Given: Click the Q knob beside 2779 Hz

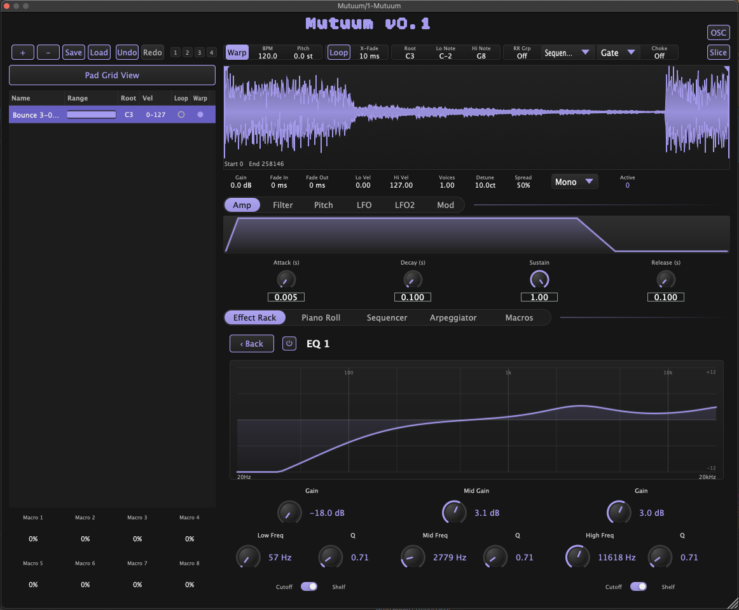Looking at the screenshot, I should (x=495, y=557).
